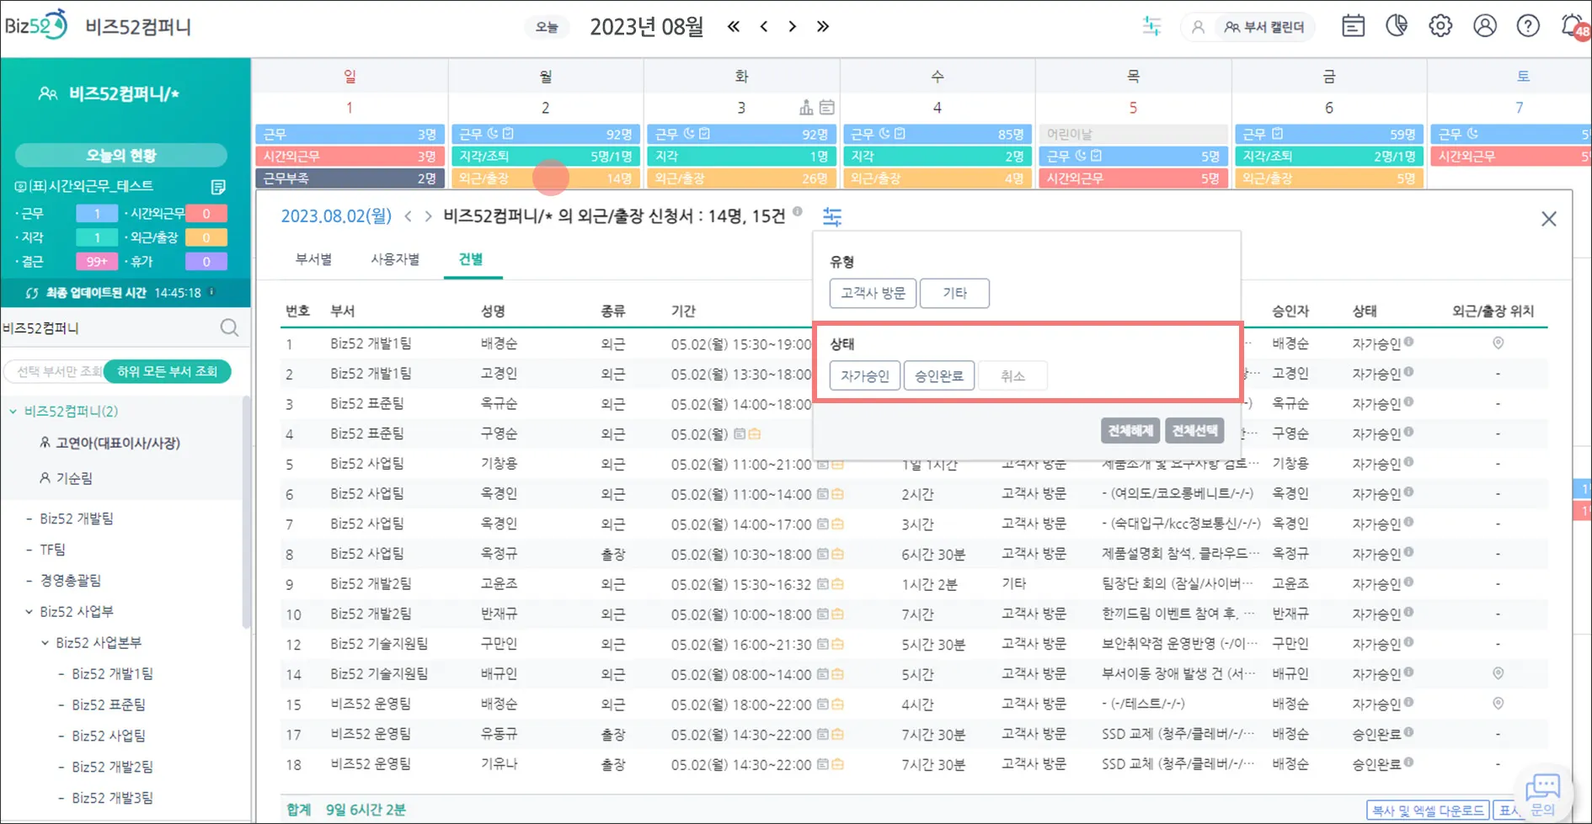The width and height of the screenshot is (1592, 824).
Task: Click the info icon beside row 1 자가승인
Action: point(1408,342)
